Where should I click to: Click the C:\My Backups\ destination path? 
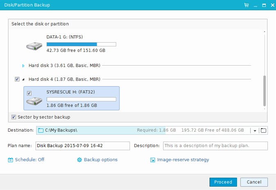61,130
